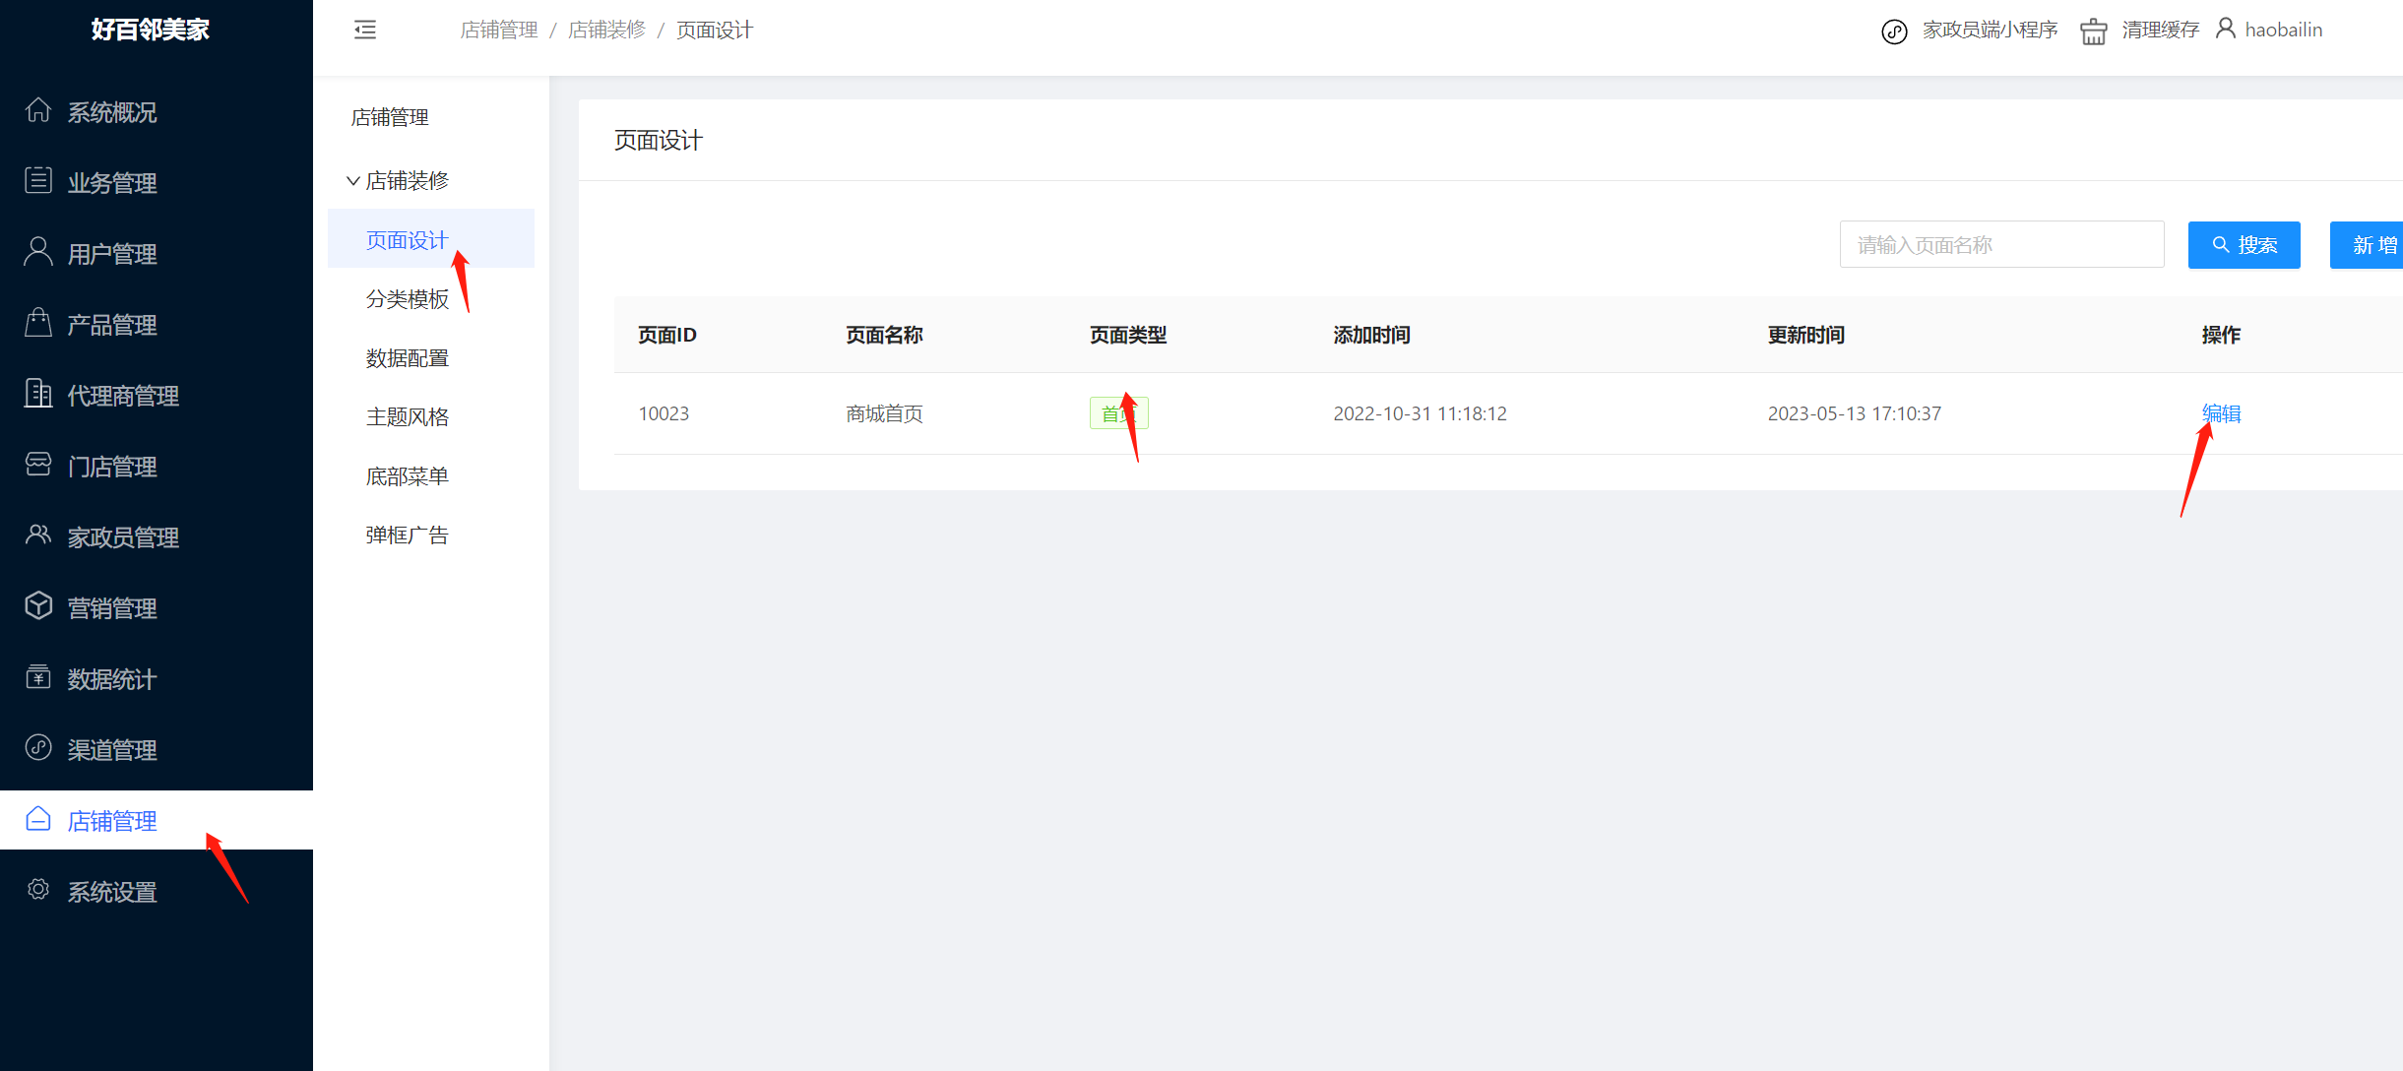Viewport: 2403px width, 1071px height.
Task: Click the 清理缓存 broom icon
Action: click(2093, 31)
